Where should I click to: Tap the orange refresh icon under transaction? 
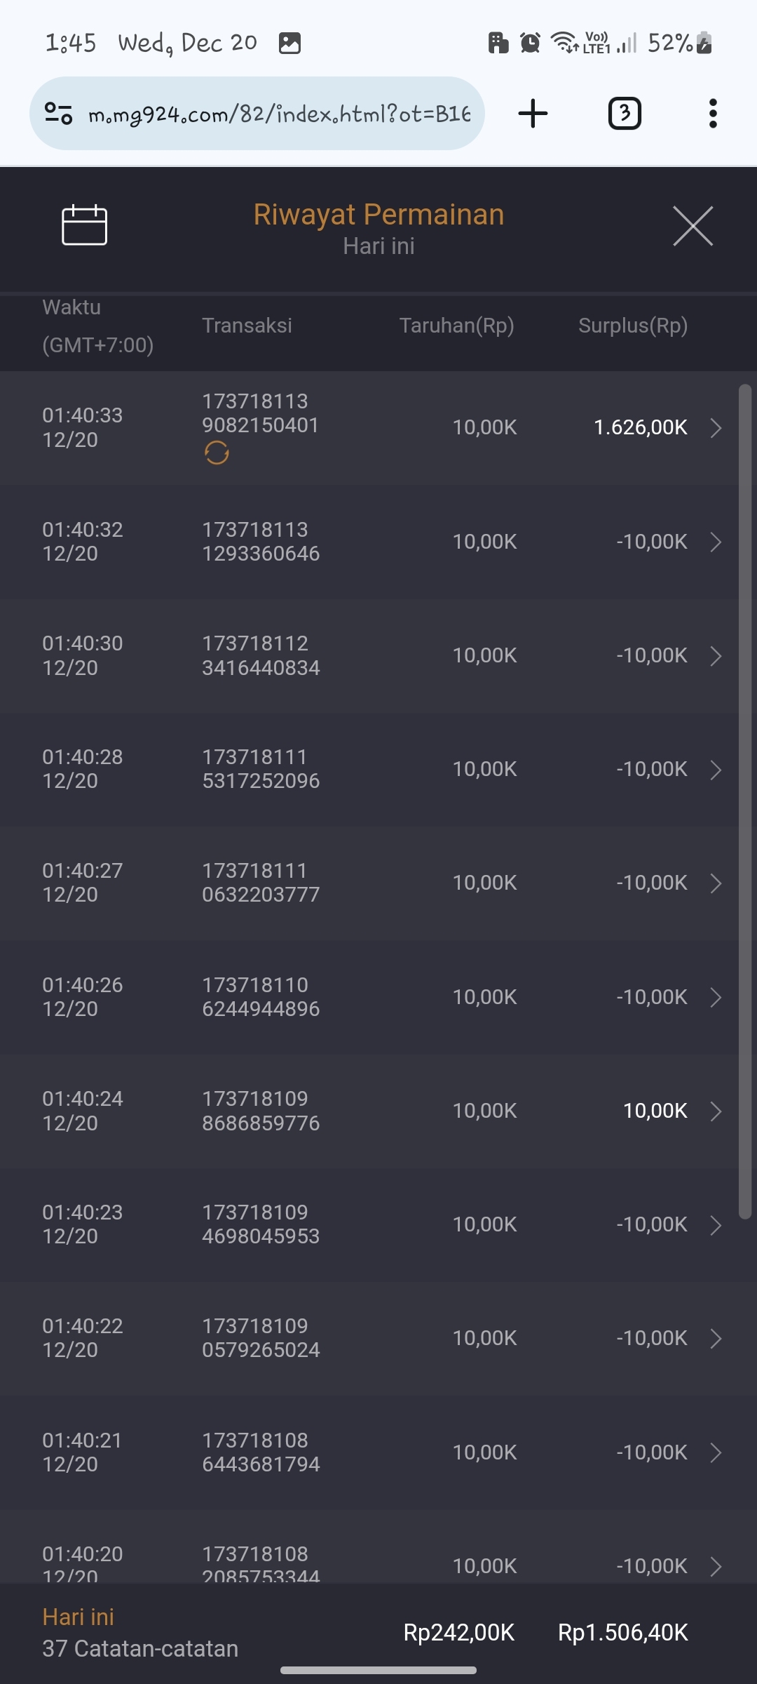(217, 453)
